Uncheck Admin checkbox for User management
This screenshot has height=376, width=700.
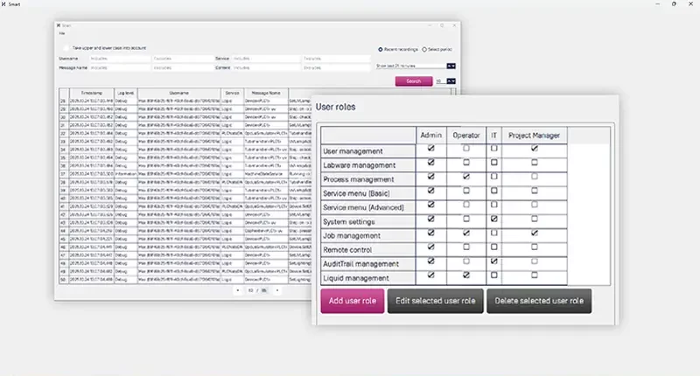click(x=430, y=150)
